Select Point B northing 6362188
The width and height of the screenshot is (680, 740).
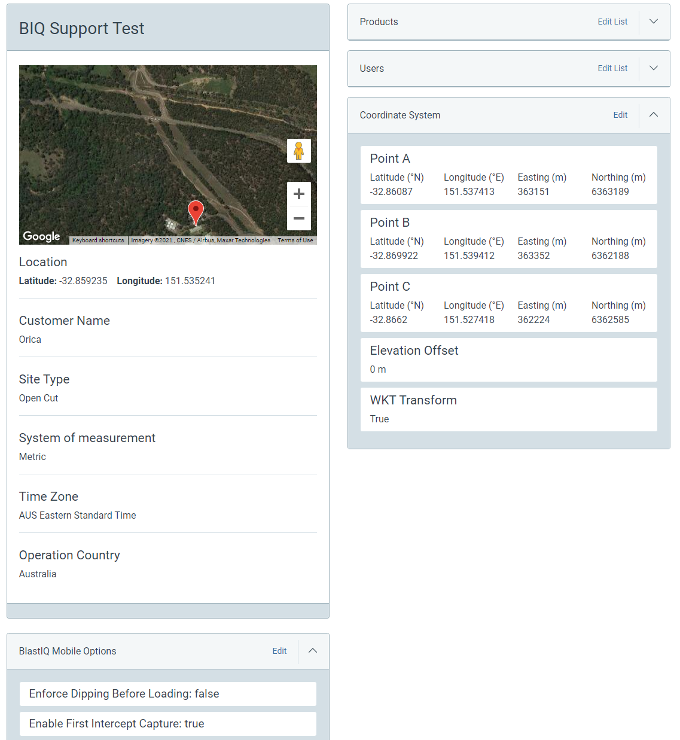tap(610, 255)
